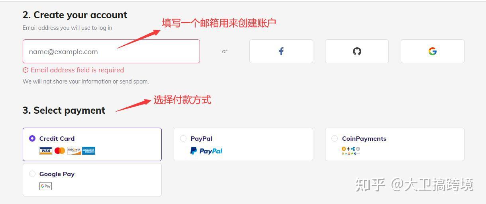Click the Discover card logo
The height and width of the screenshot is (204, 486).
[x=74, y=151]
